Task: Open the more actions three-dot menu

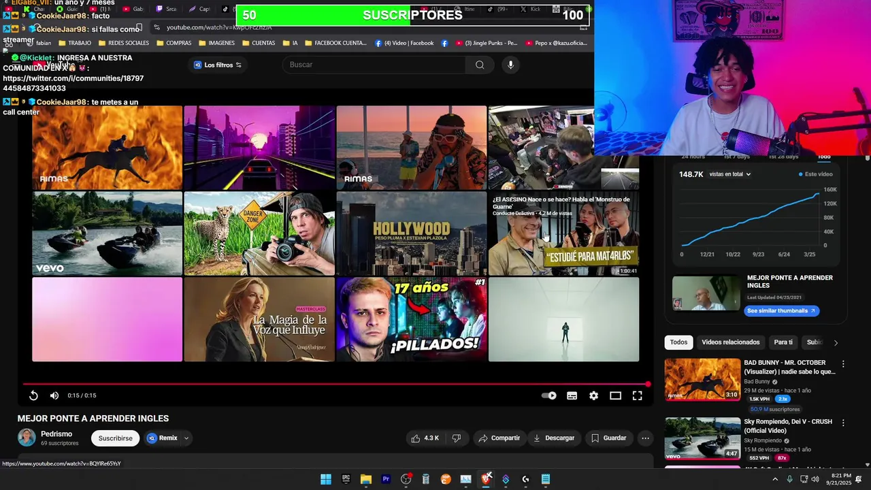Action: coord(645,438)
